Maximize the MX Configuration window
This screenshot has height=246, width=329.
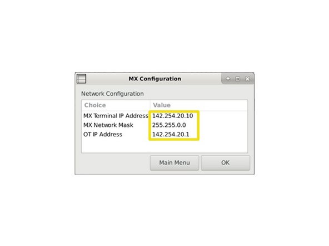click(x=237, y=79)
